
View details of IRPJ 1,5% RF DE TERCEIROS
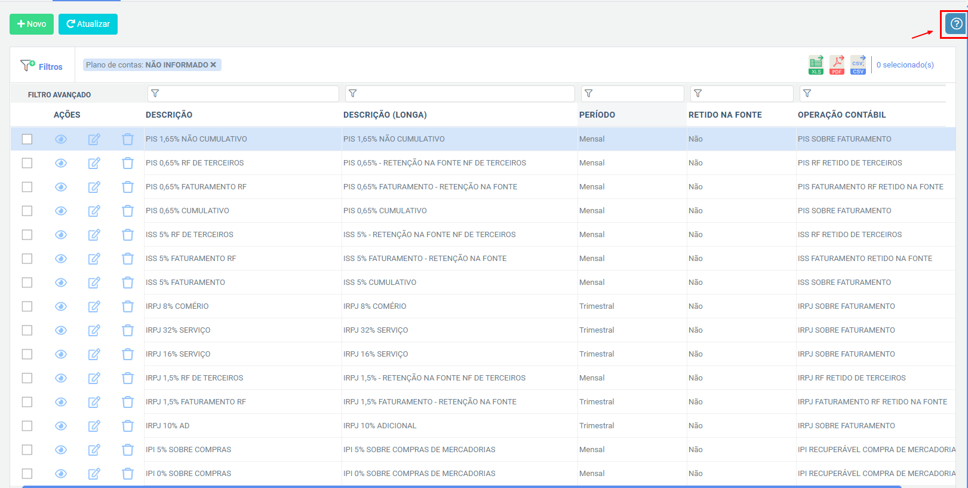point(61,378)
